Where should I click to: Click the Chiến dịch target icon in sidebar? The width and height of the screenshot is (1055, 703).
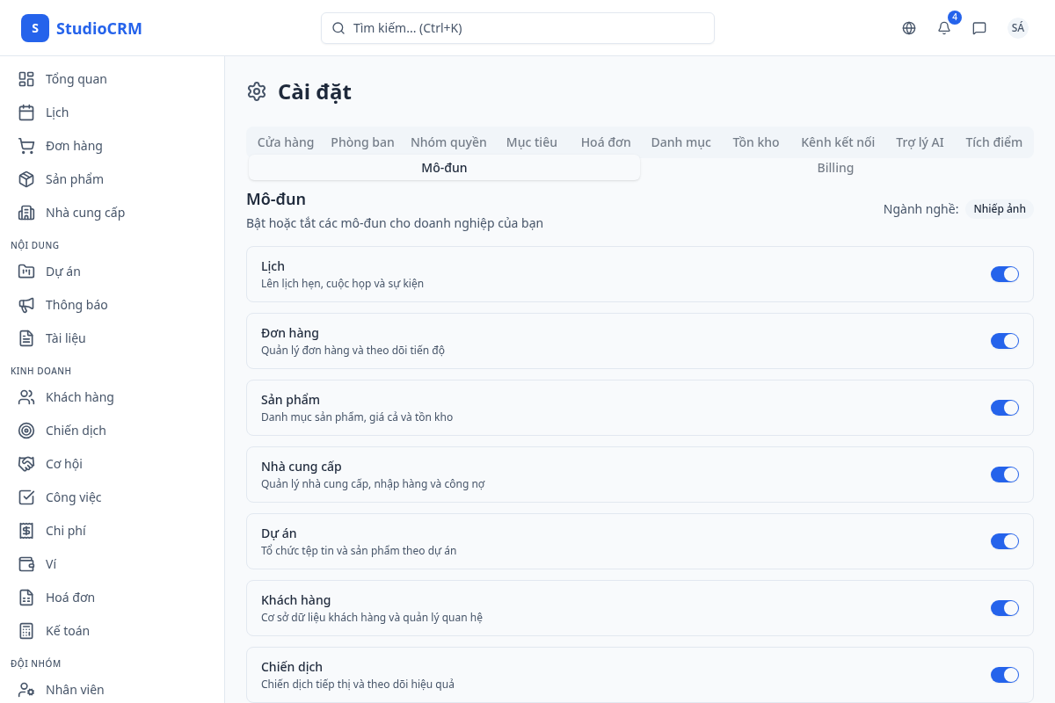(x=26, y=431)
